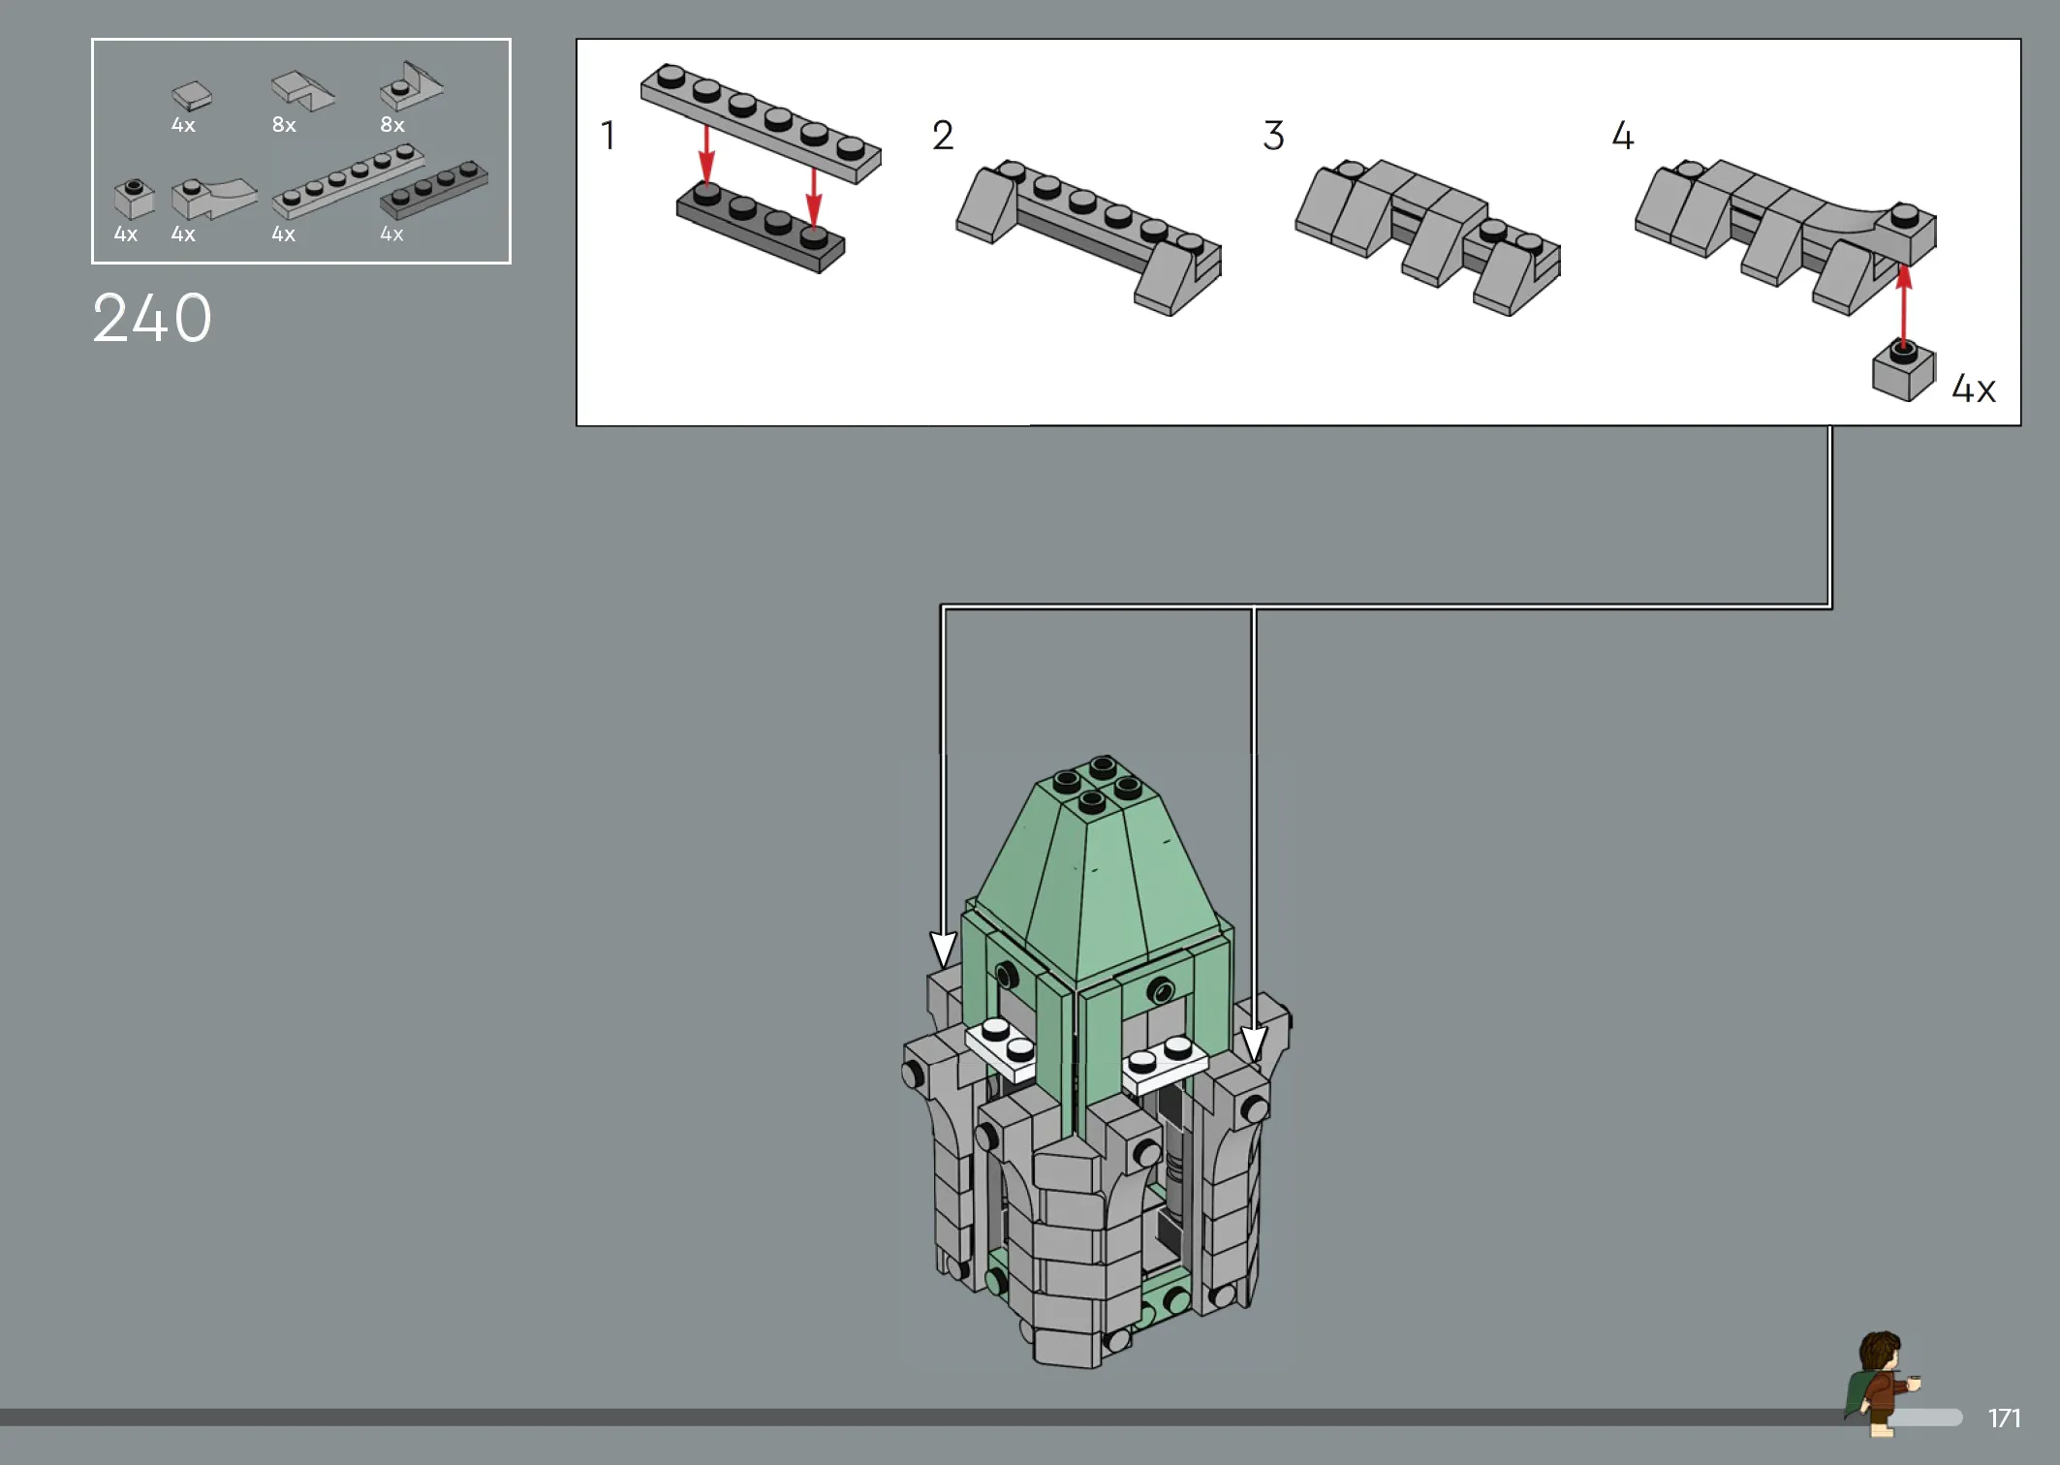Image resolution: width=2060 pixels, height=1465 pixels.
Task: Click the sub-step 4 assembly with curved slope
Action: coord(1786,237)
